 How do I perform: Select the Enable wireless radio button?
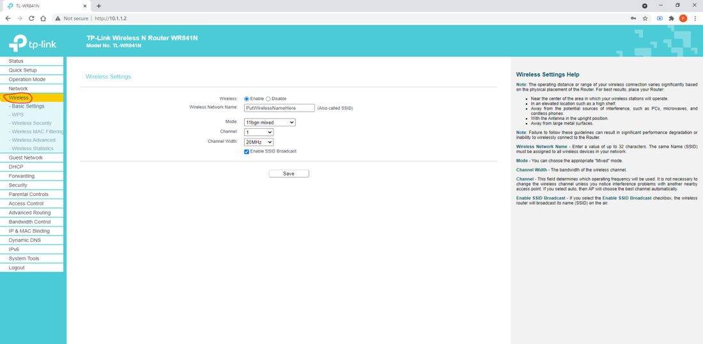point(247,98)
